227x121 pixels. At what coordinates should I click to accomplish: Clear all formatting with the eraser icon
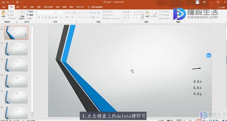74,13
